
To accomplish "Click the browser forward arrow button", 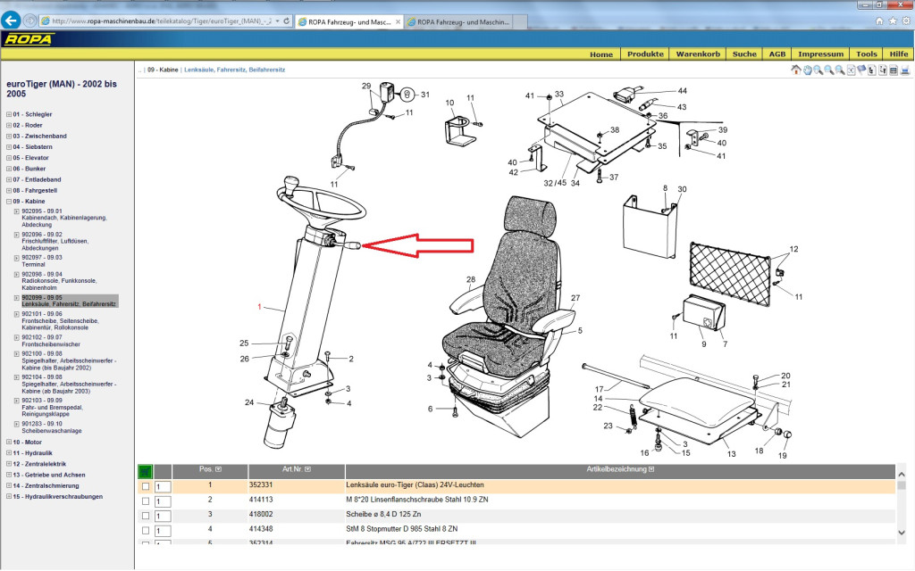I will tap(29, 21).
